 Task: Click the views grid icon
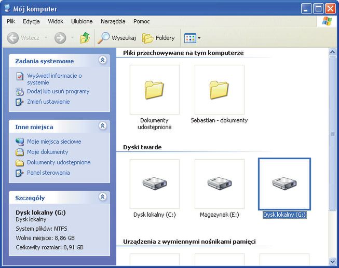[190, 38]
